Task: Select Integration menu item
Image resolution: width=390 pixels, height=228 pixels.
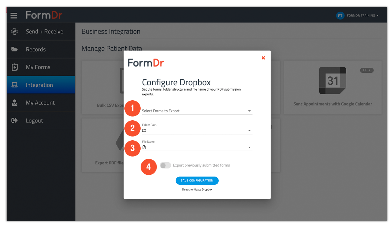Action: tap(41, 85)
